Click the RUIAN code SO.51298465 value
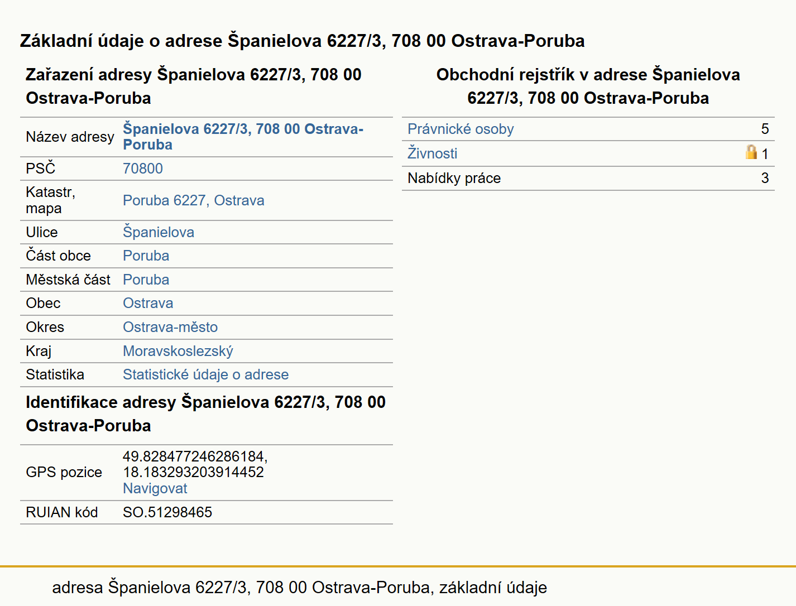This screenshot has height=606, width=796. click(x=167, y=512)
